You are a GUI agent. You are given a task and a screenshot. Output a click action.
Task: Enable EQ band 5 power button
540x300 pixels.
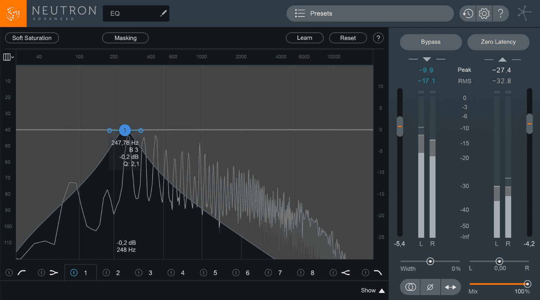[x=203, y=273]
